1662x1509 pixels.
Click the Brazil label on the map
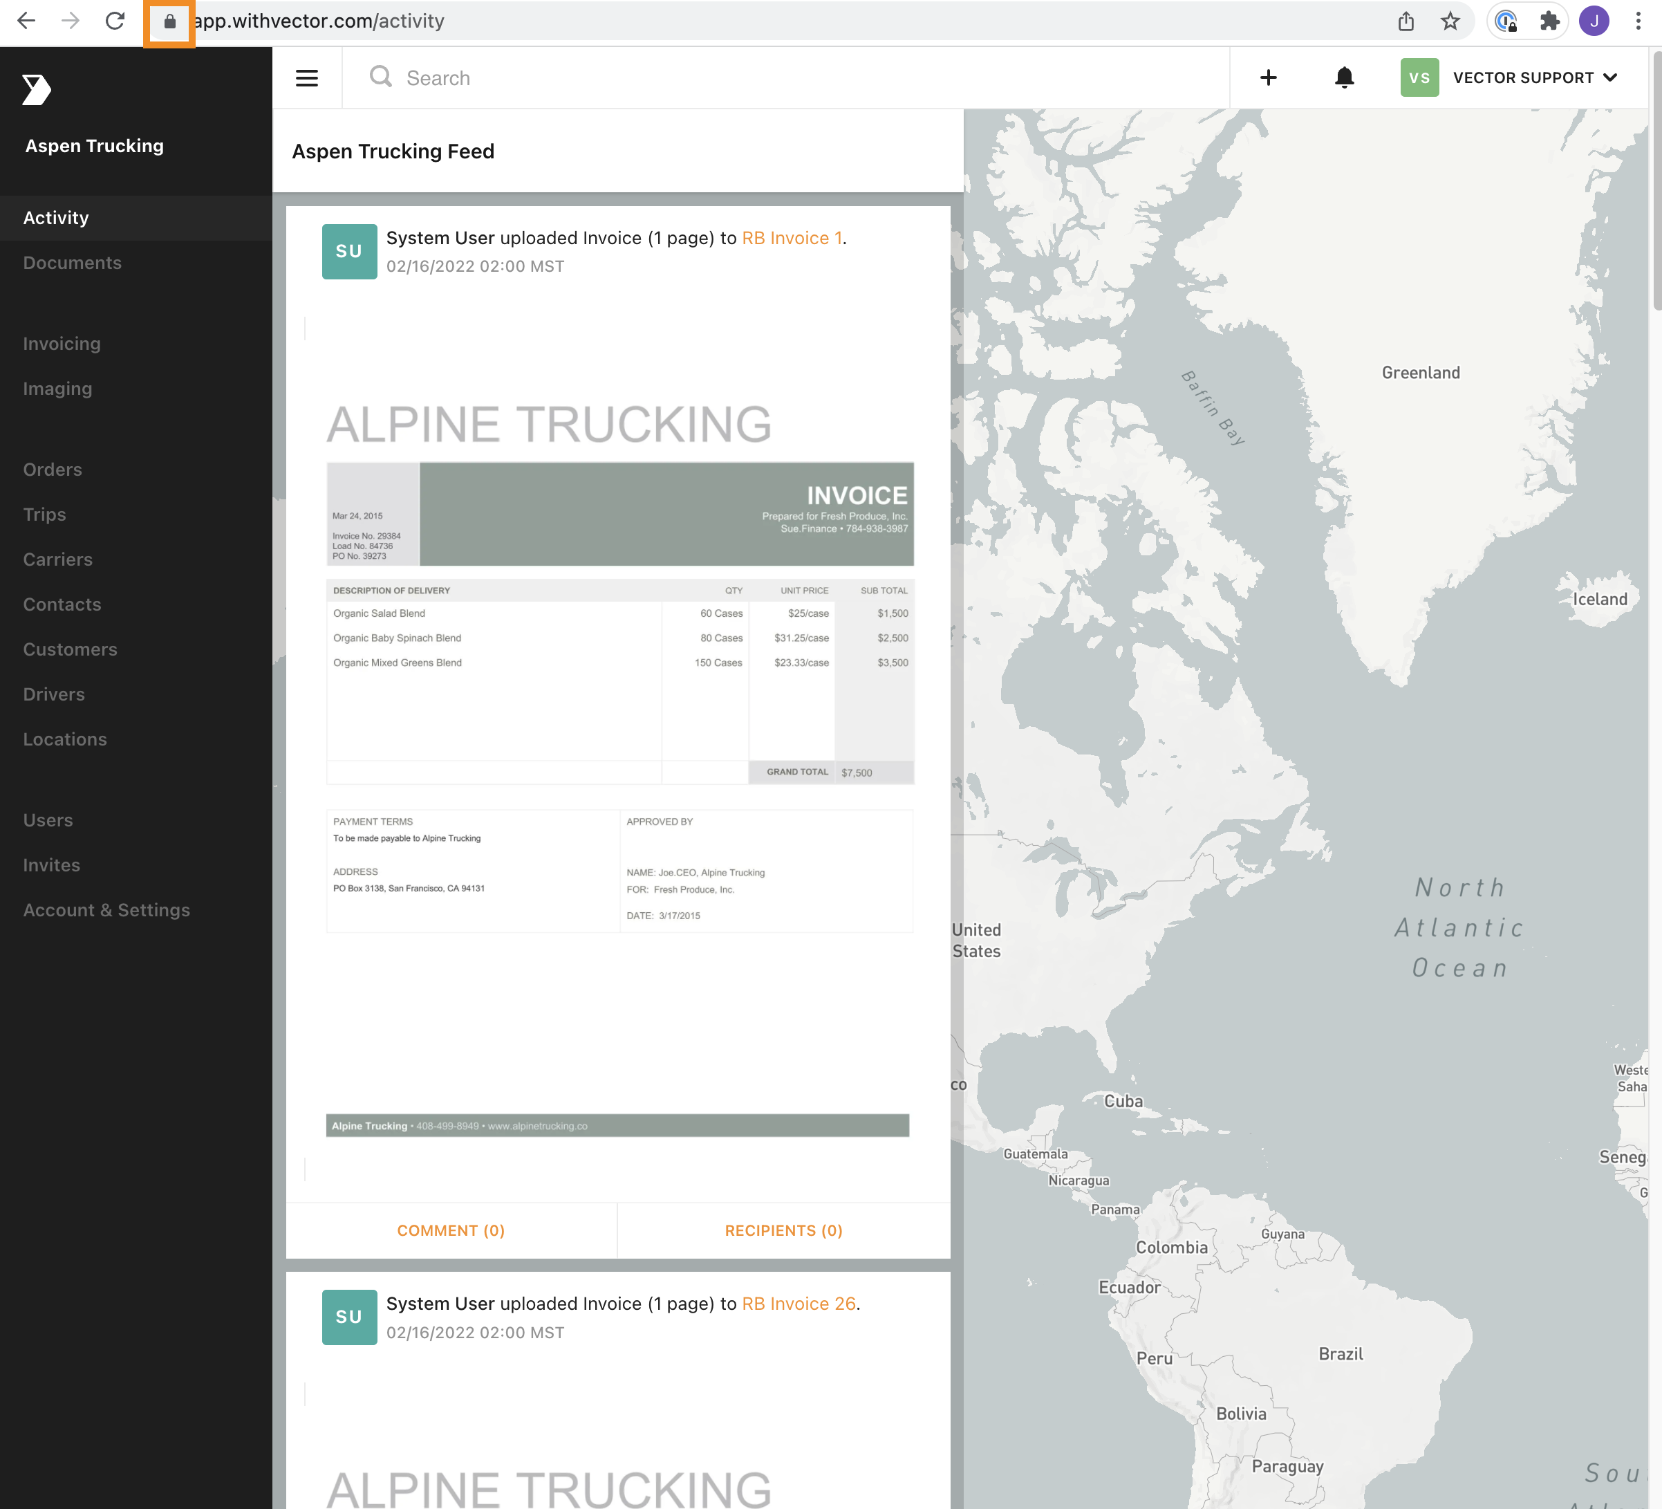[1341, 1354]
